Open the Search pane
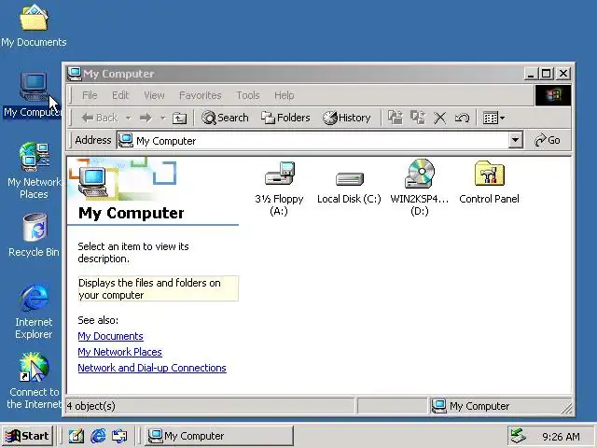 225,118
